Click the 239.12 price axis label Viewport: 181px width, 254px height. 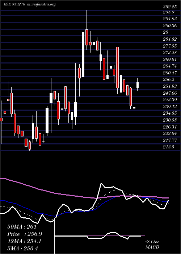coord(170,106)
